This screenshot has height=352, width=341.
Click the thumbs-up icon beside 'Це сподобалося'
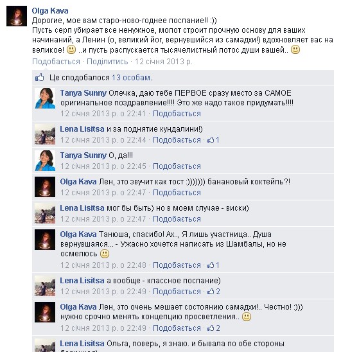pos(40,78)
